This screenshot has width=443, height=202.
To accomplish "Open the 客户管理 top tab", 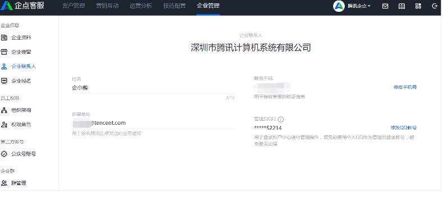I will (73, 6).
